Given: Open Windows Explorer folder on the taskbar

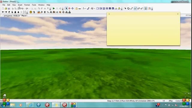Looking at the screenshot, I should click(13, 105).
